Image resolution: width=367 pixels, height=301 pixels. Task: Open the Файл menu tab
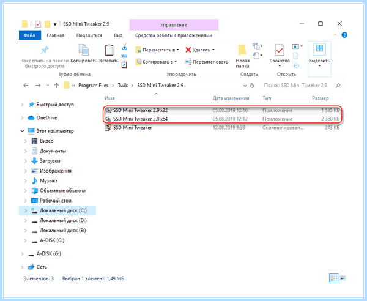(29, 35)
